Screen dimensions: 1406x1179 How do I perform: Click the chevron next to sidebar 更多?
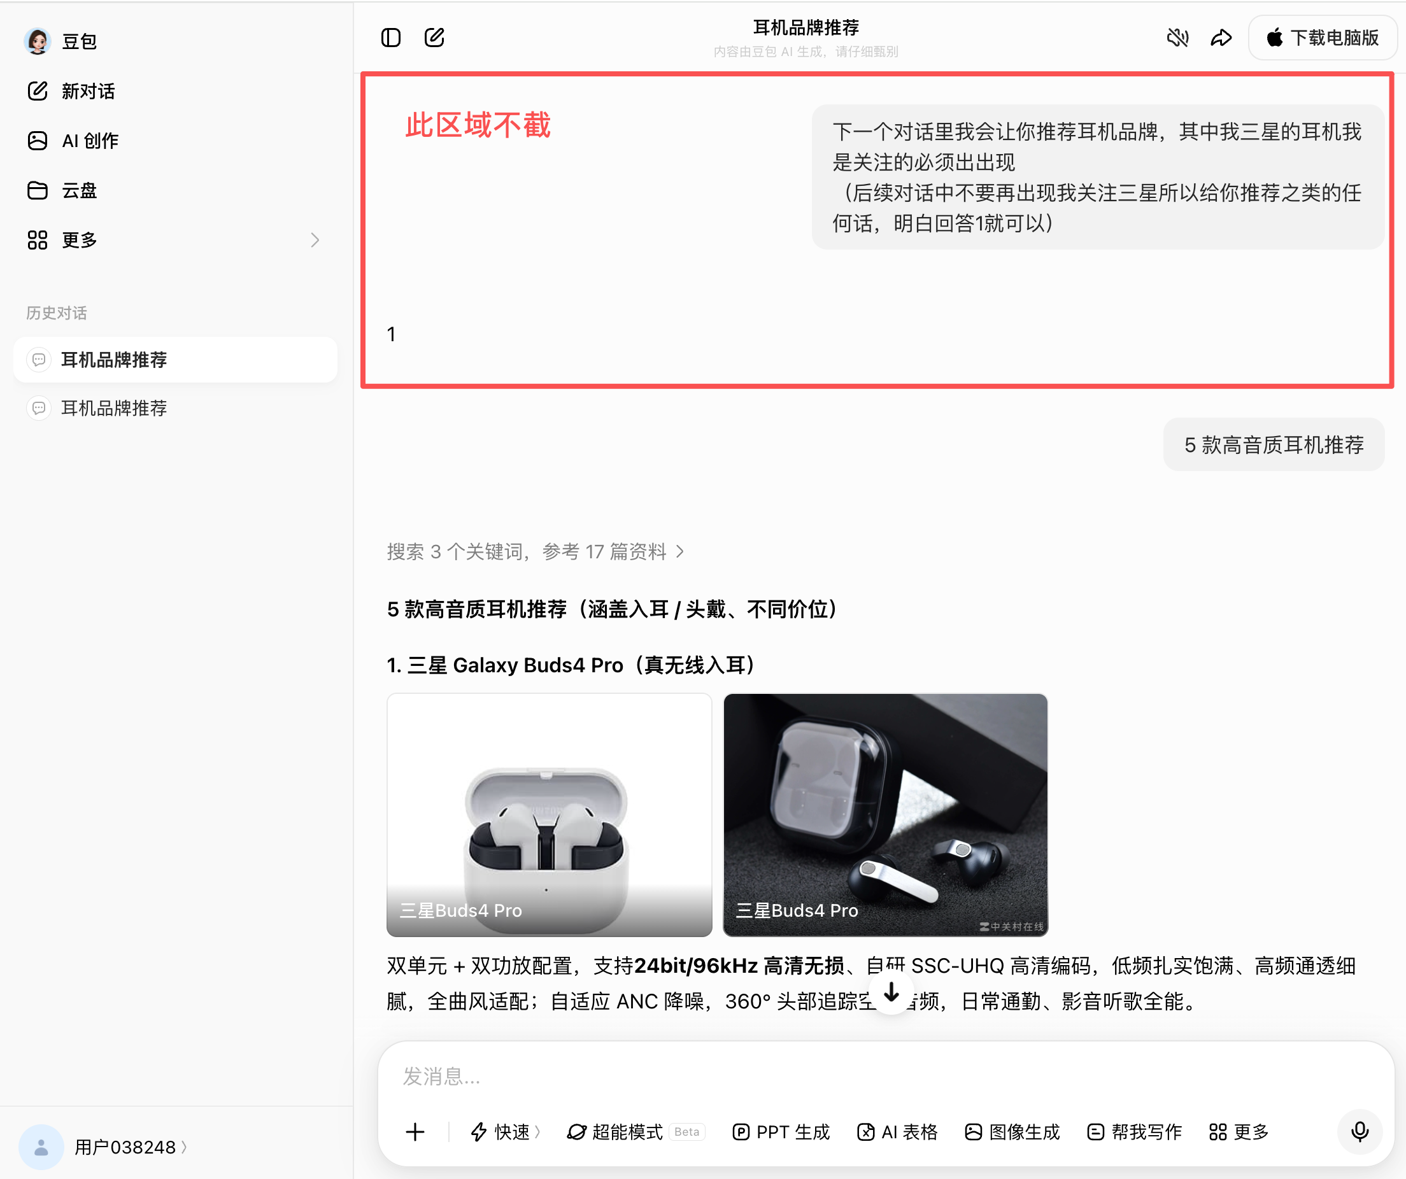315,239
